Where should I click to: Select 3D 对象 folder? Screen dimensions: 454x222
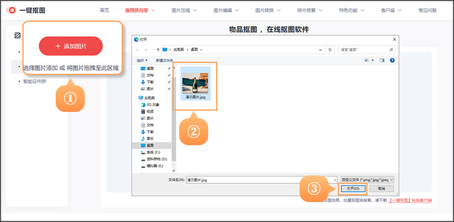point(150,105)
